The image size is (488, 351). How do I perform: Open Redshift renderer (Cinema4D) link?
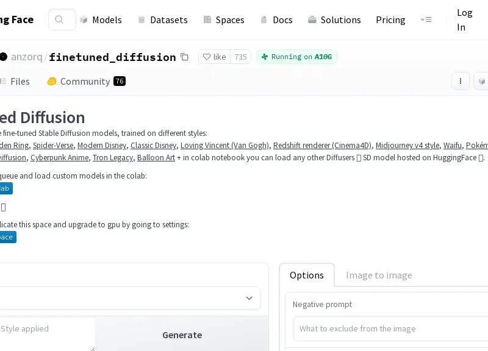pos(322,145)
